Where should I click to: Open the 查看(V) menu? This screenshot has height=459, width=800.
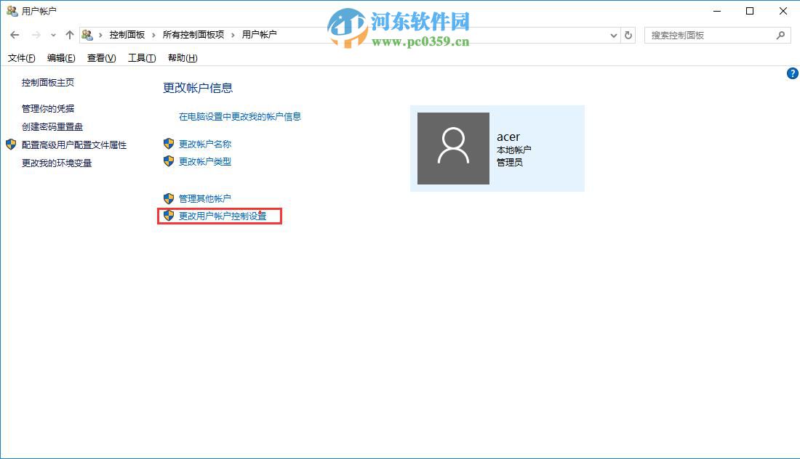pyautogui.click(x=100, y=57)
